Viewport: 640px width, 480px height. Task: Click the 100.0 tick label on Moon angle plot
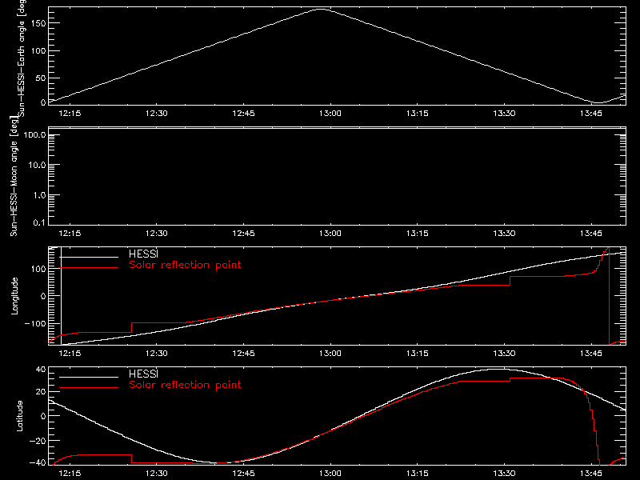click(34, 135)
